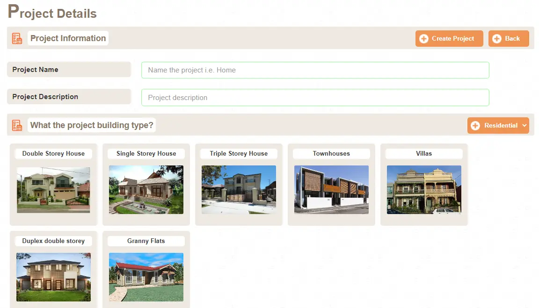Select the Double Storey House photo
The image size is (539, 308).
coord(53,190)
